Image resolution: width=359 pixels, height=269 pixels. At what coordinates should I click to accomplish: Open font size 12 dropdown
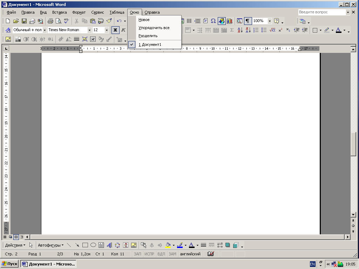tap(107, 30)
